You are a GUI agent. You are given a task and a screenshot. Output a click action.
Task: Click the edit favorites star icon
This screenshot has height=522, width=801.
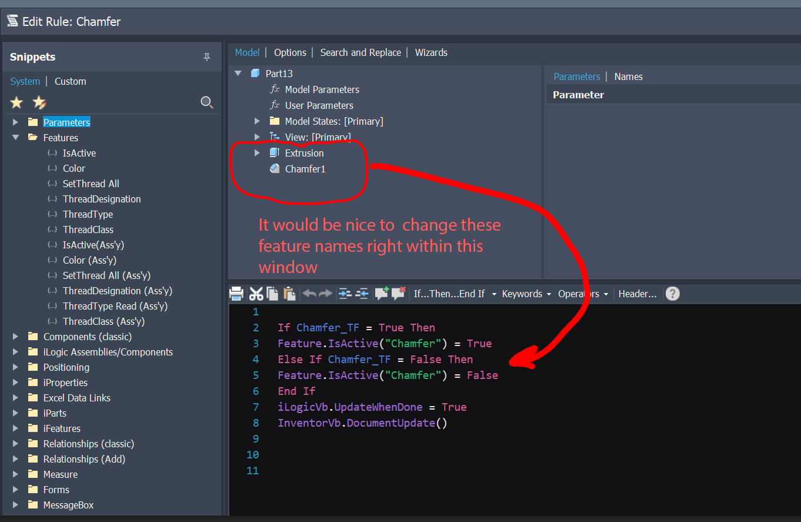[x=39, y=102]
